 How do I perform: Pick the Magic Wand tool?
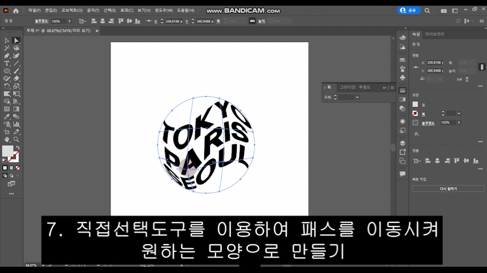[6, 48]
